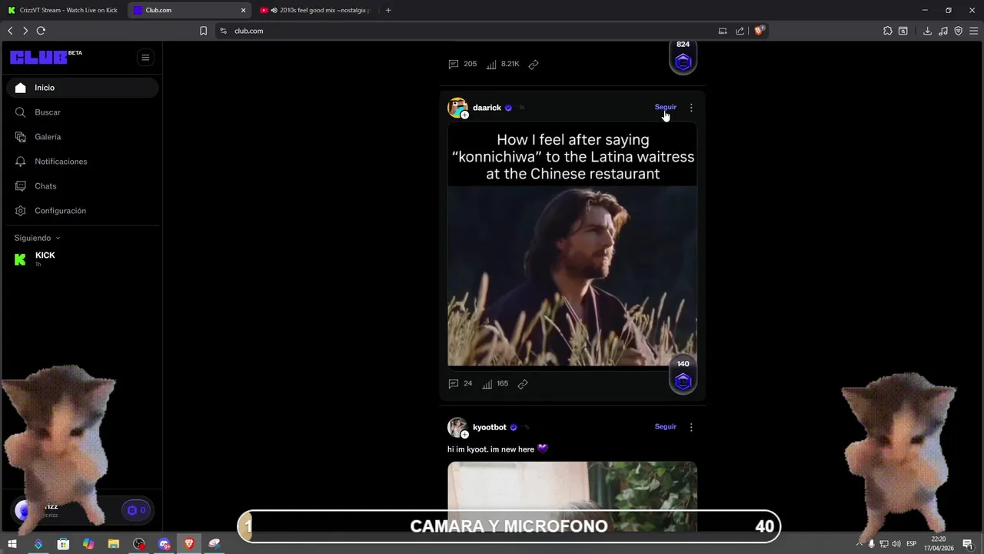This screenshot has height=554, width=984.
Task: Click the CLUB beta logo
Action: (x=45, y=57)
